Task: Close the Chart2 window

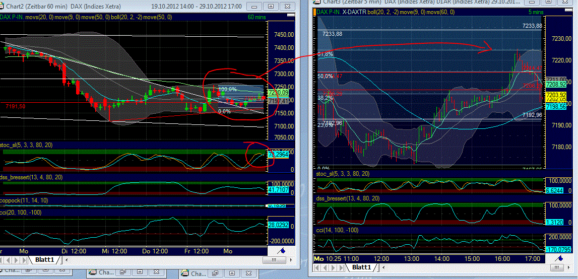Action: pos(289,7)
